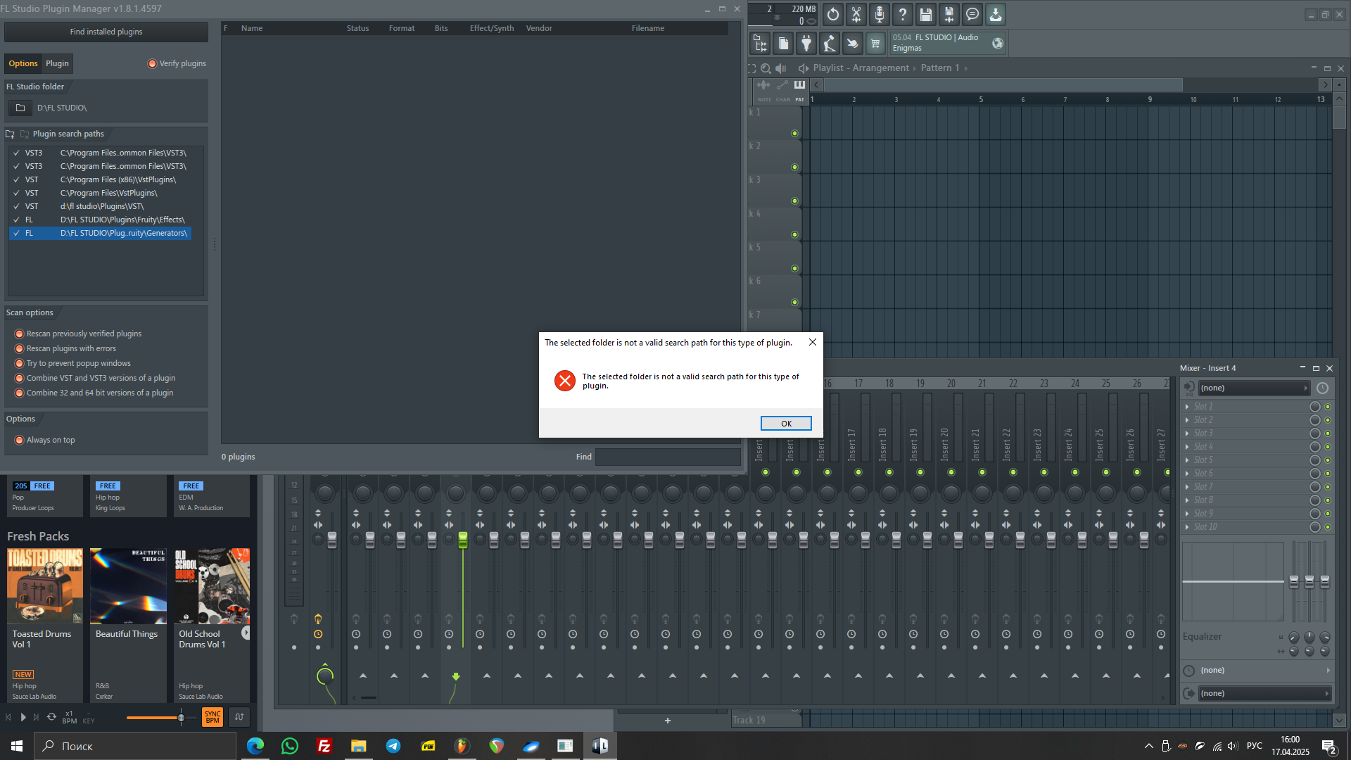Click the scissors audio editor icon

(x=856, y=14)
